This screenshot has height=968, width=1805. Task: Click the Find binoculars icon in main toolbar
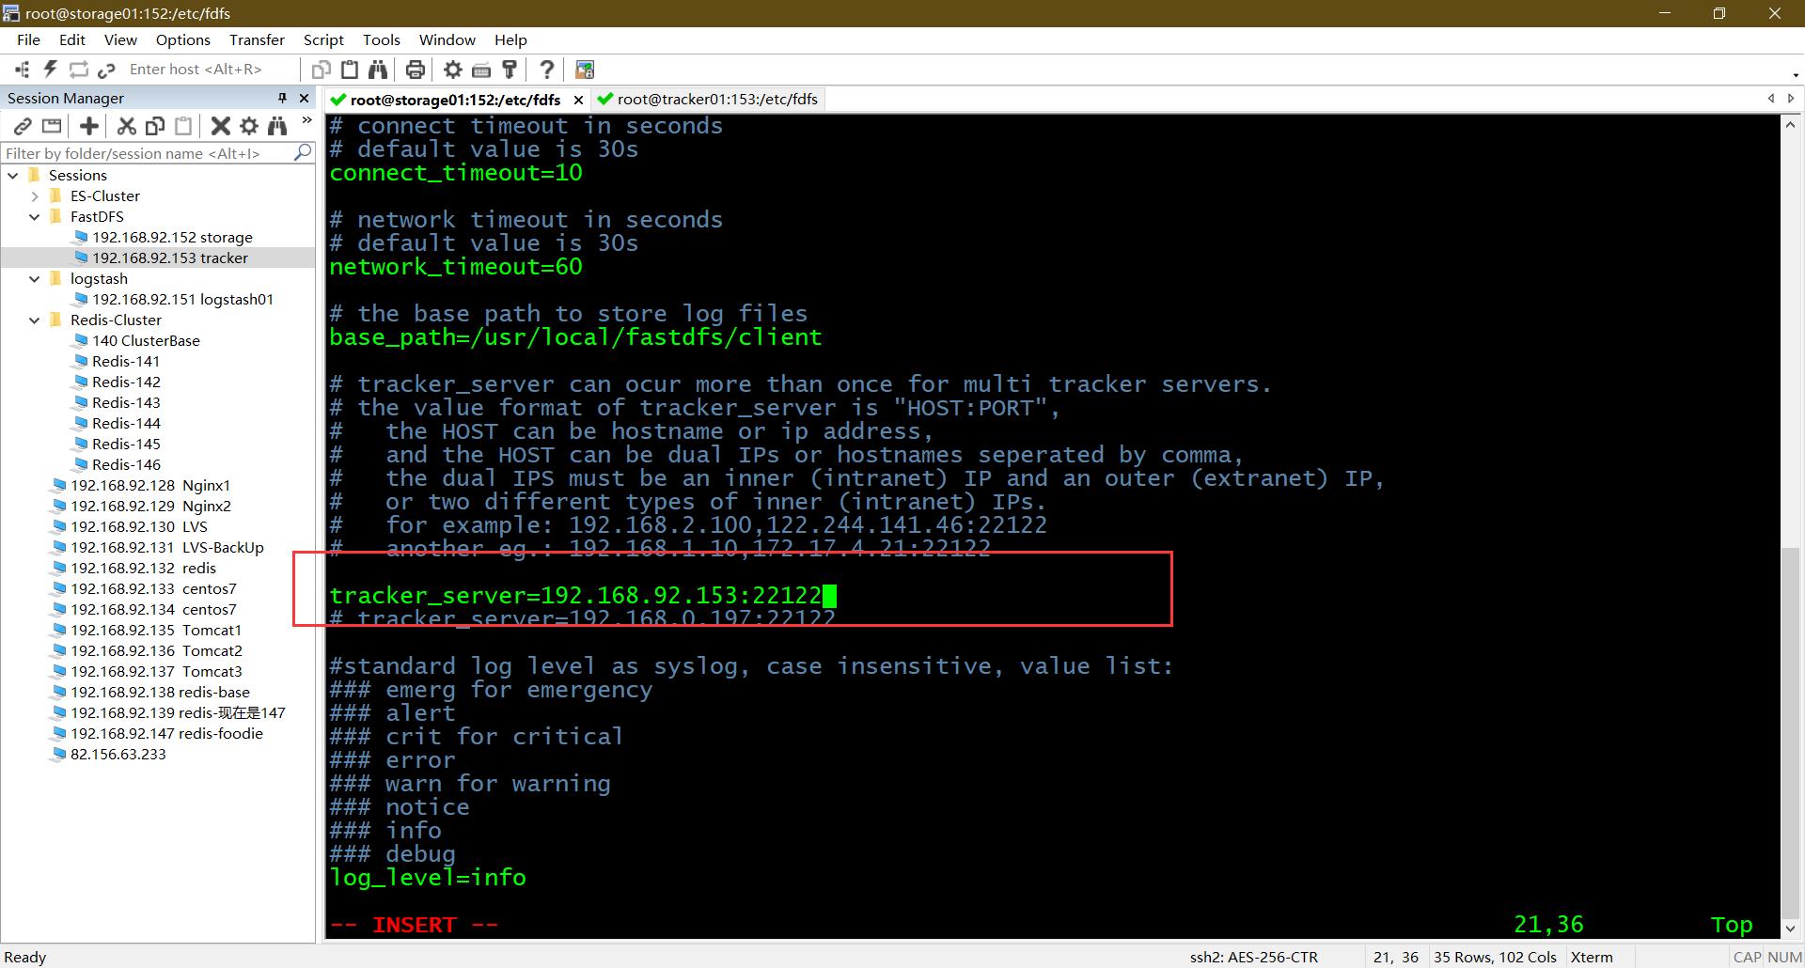pos(378,70)
